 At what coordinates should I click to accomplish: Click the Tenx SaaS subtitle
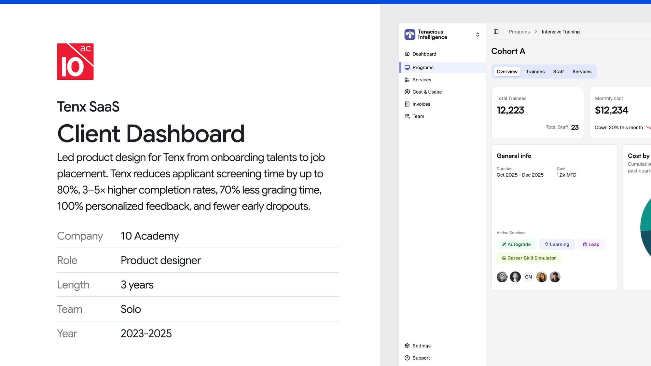click(x=88, y=107)
